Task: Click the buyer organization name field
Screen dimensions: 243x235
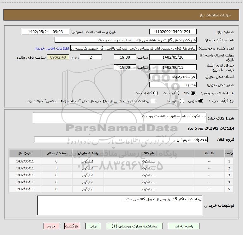Action: pyautogui.click(x=126, y=40)
